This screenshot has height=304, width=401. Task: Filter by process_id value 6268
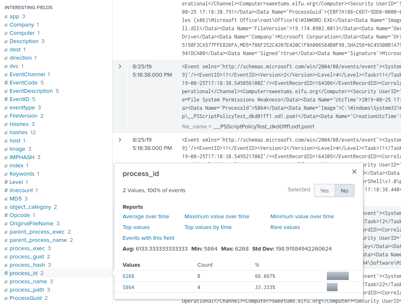pyautogui.click(x=128, y=276)
